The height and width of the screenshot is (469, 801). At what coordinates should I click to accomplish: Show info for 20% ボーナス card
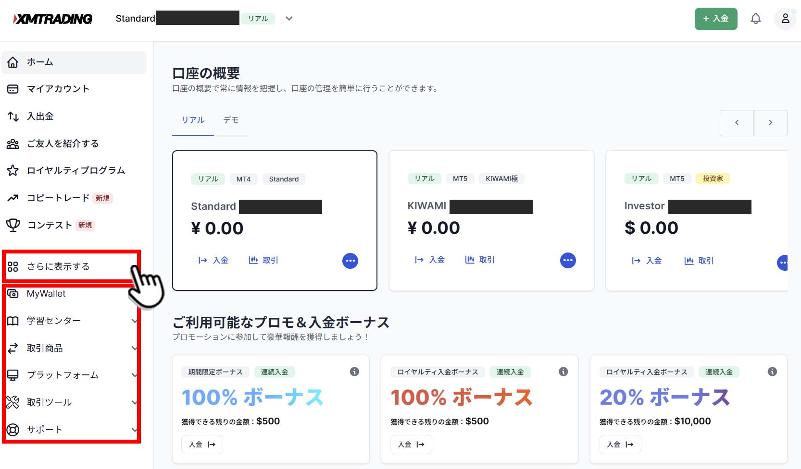772,372
